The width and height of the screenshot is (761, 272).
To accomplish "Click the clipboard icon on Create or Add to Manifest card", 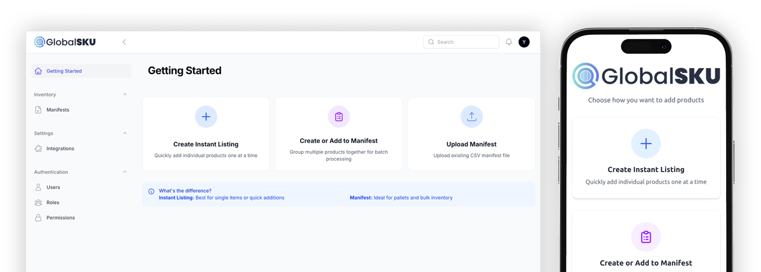I will (x=339, y=117).
